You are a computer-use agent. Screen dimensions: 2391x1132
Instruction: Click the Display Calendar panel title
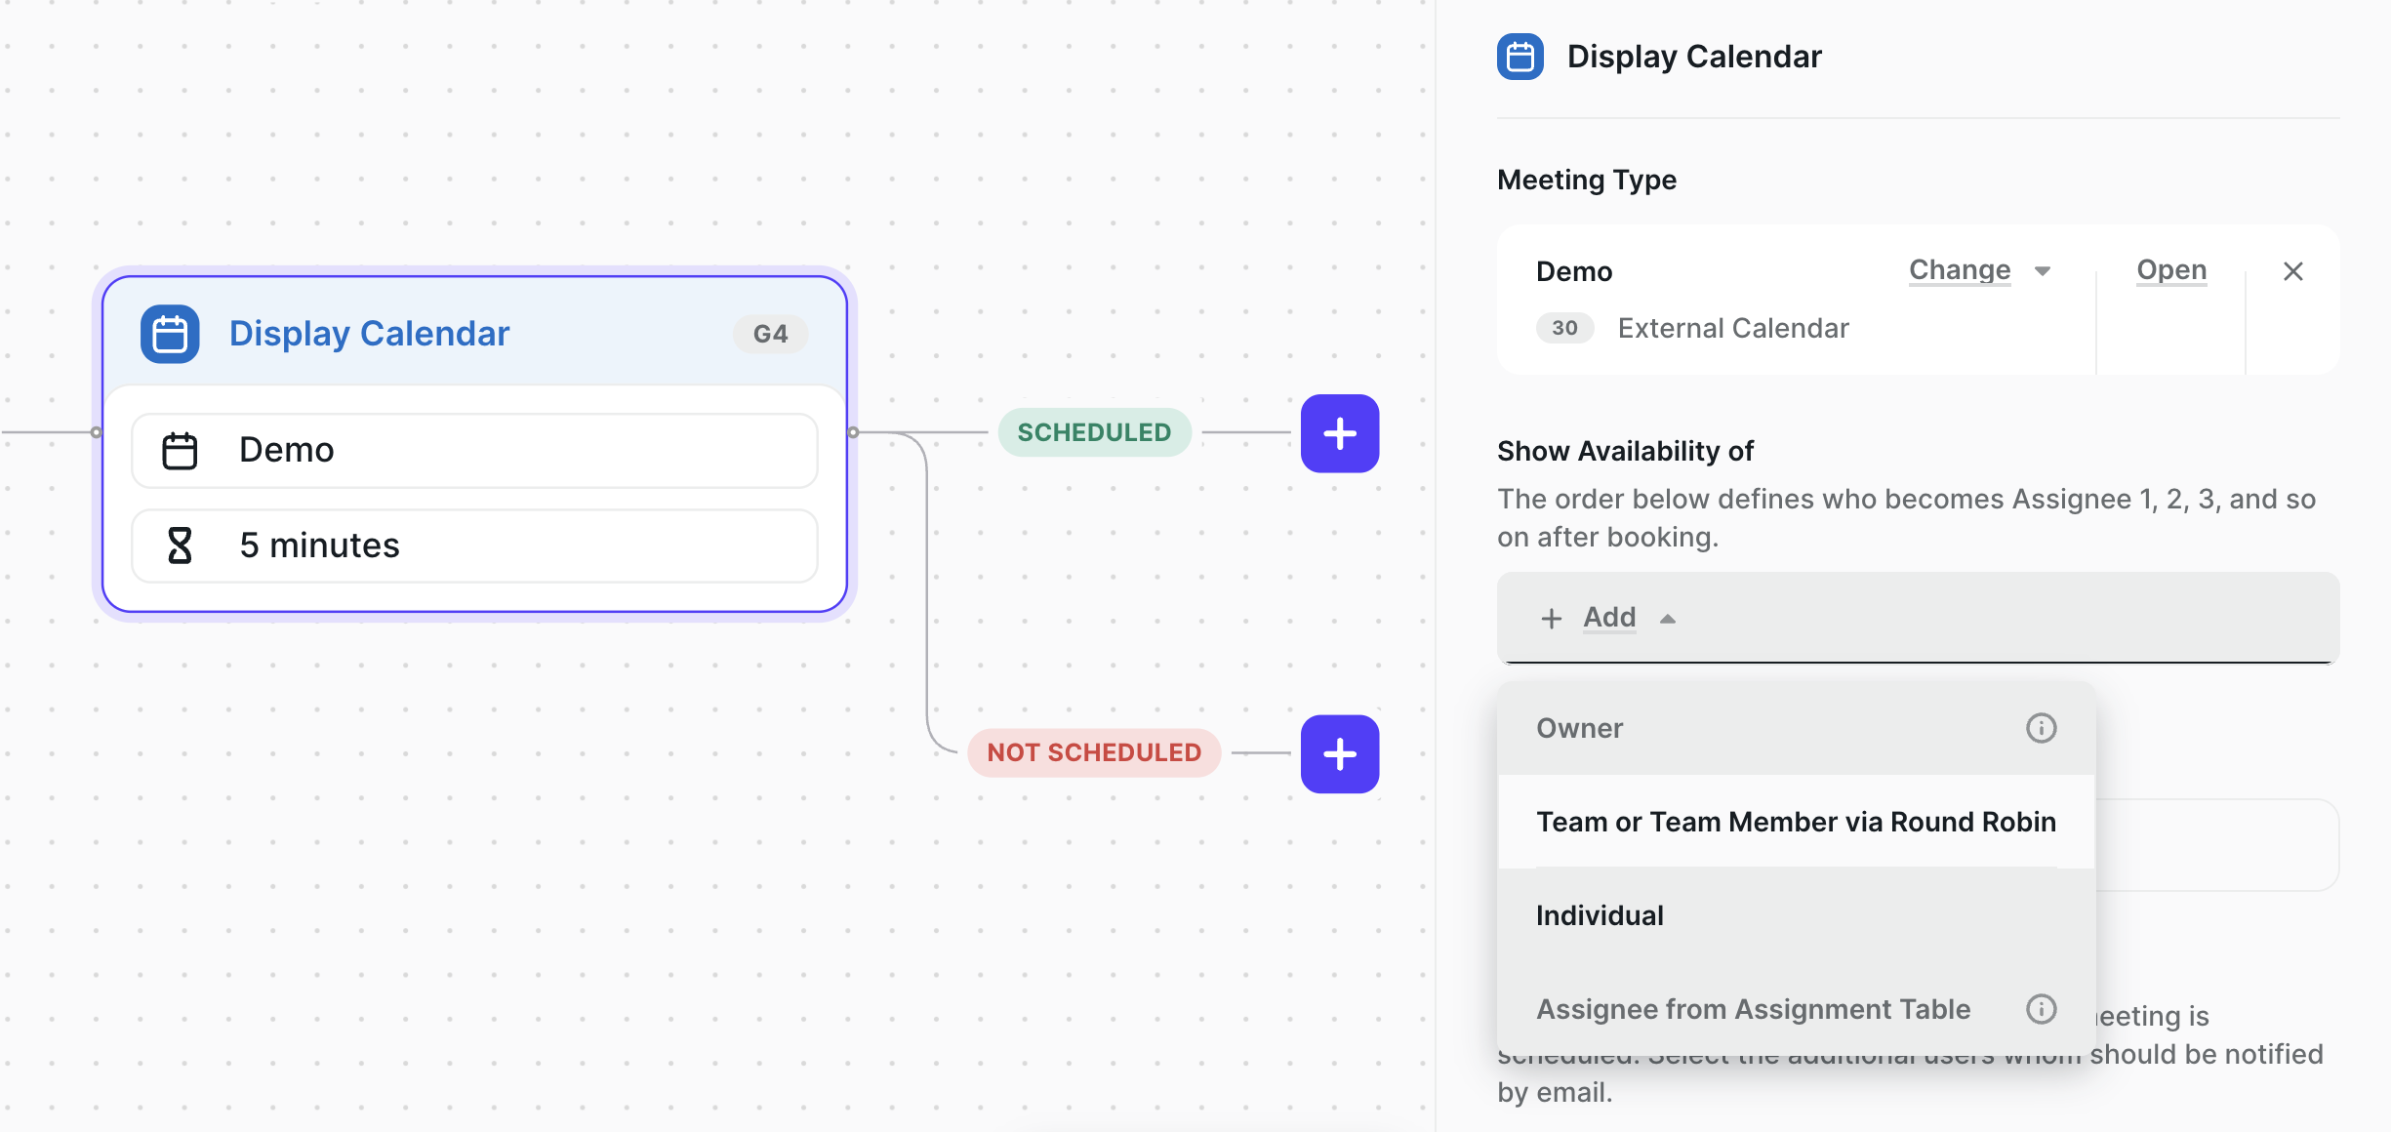pyautogui.click(x=1694, y=57)
